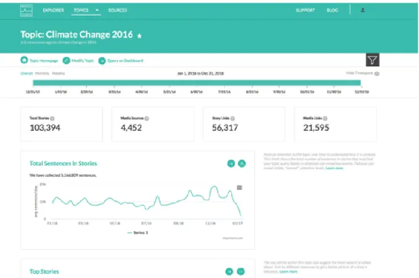This screenshot has width=419, height=278.
Task: Click Total Sentences arrow explore icon
Action: pyautogui.click(x=231, y=163)
